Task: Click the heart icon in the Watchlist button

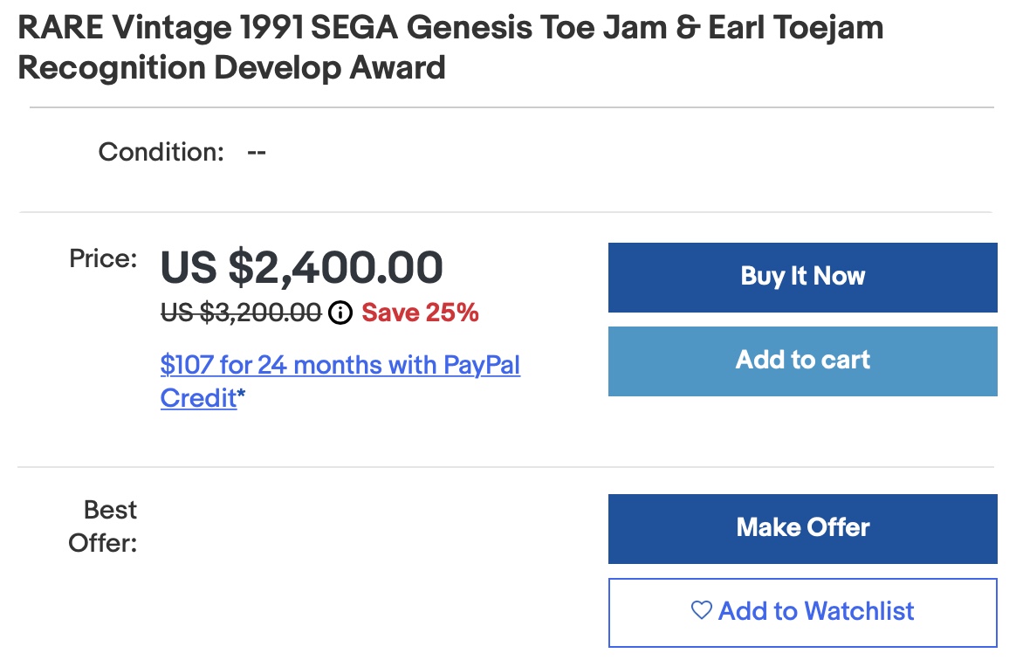Action: tap(701, 610)
